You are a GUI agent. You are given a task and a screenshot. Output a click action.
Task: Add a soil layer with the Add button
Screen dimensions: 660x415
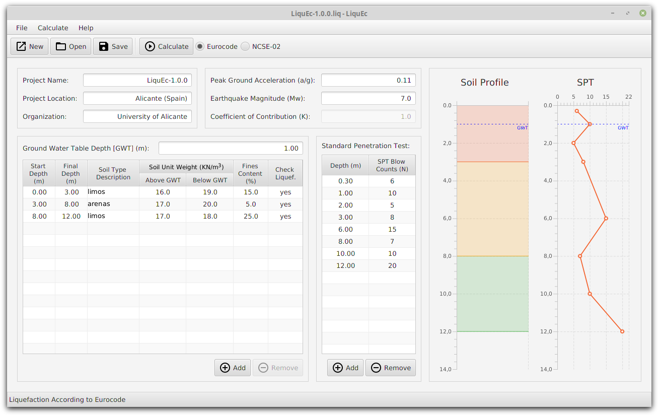tap(233, 368)
